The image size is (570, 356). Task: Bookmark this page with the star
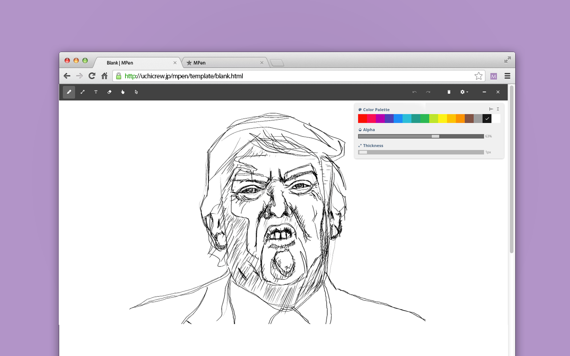click(x=479, y=76)
